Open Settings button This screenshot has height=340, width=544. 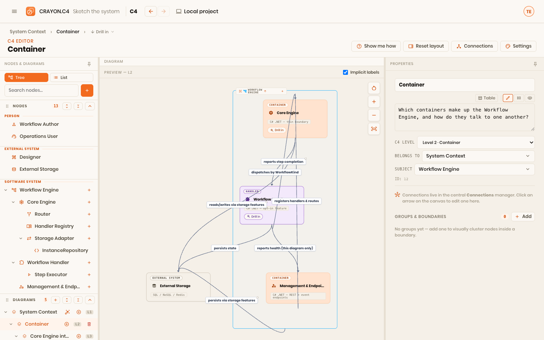coord(518,46)
